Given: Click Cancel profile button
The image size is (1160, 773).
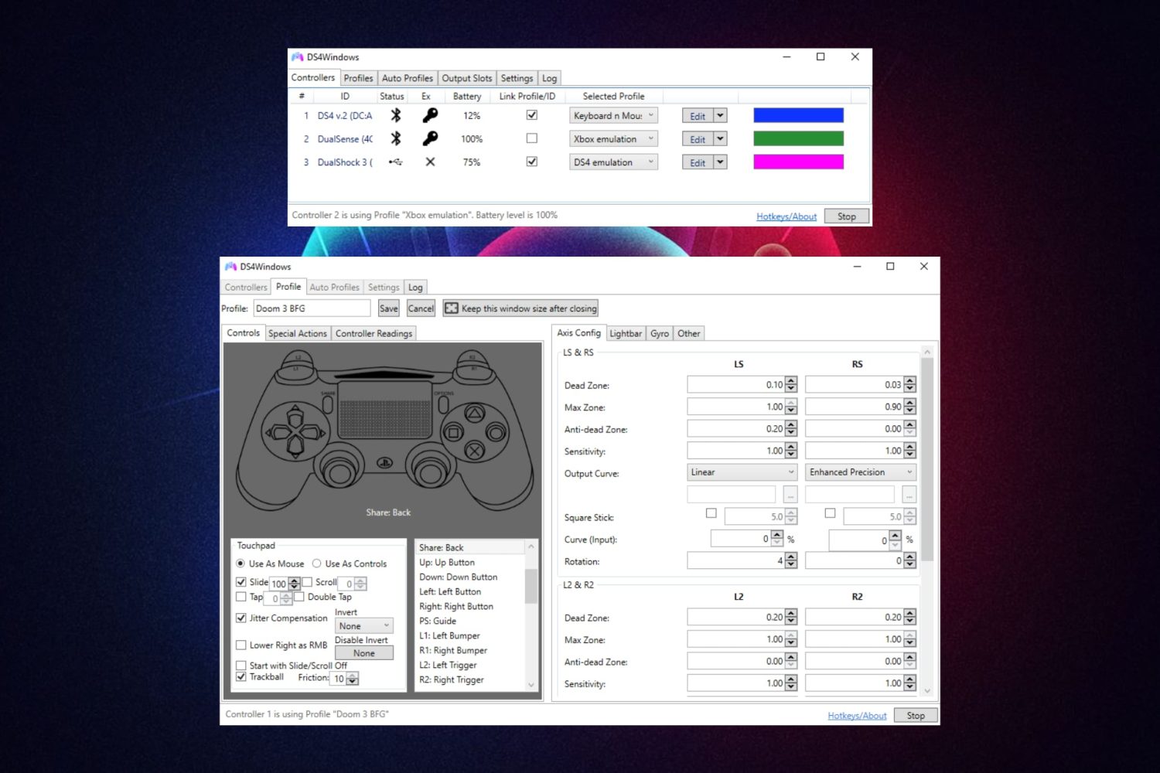Looking at the screenshot, I should (421, 308).
